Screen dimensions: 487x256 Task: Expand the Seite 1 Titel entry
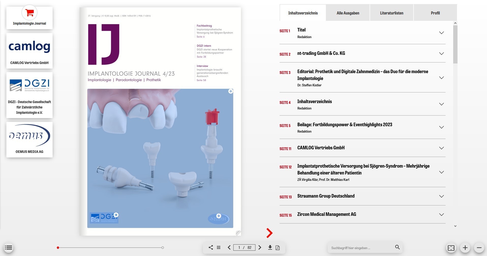(442, 33)
